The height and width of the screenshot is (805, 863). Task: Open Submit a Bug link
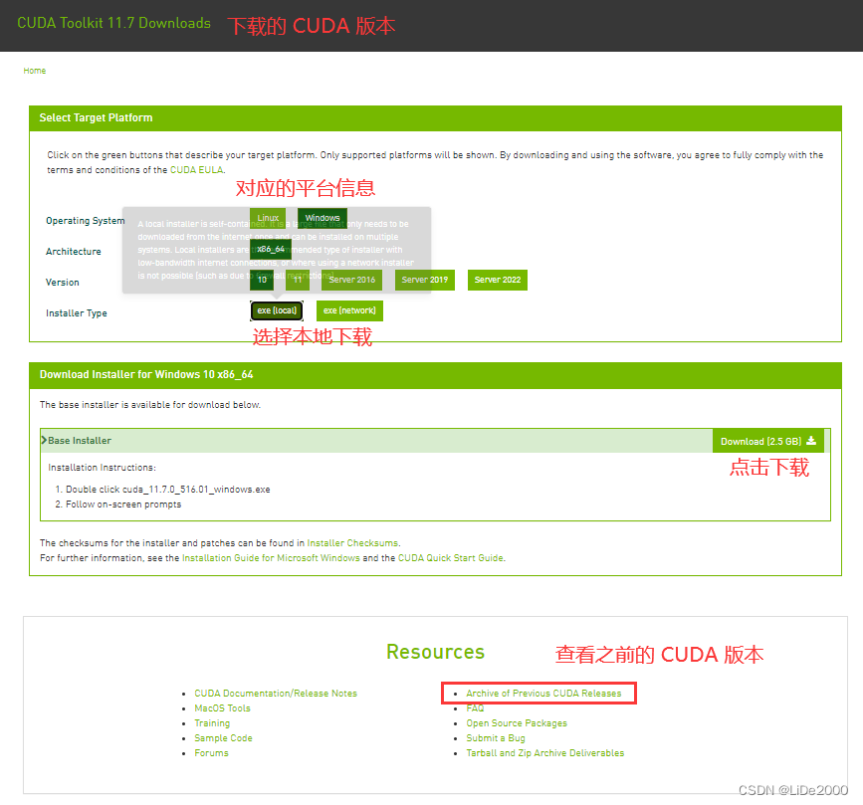[x=496, y=738]
